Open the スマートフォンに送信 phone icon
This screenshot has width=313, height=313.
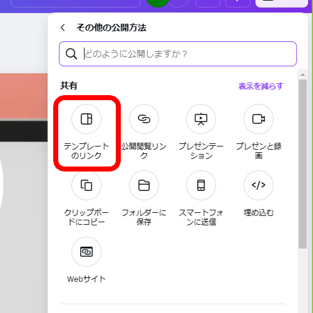201,185
